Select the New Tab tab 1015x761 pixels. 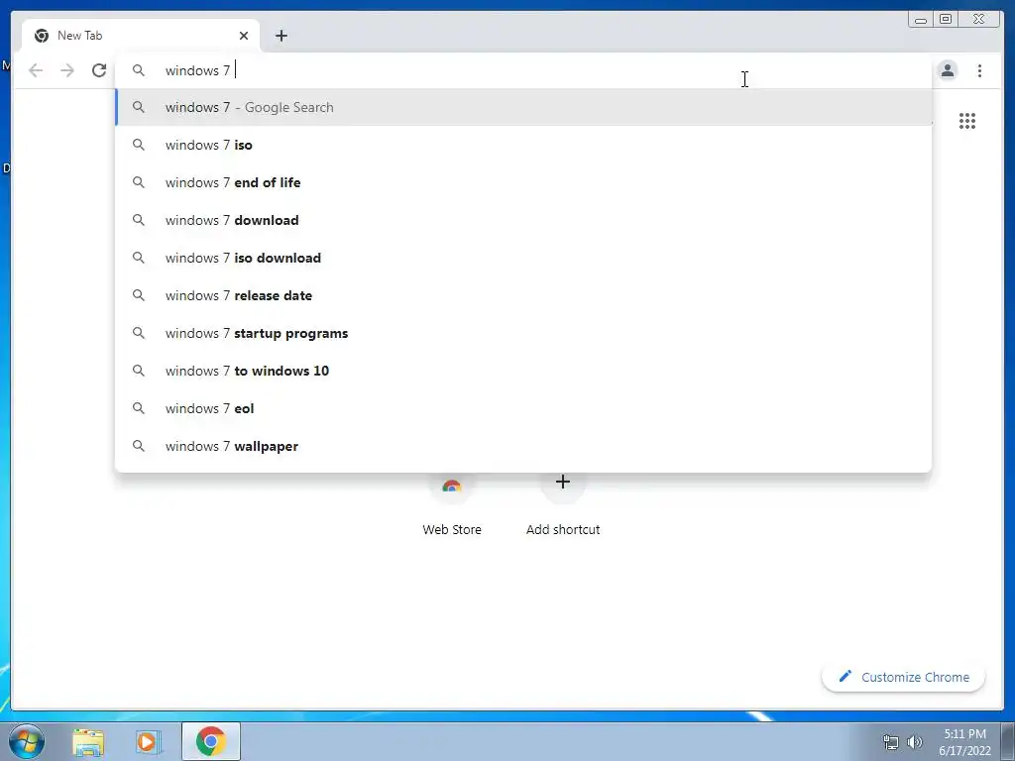141,36
